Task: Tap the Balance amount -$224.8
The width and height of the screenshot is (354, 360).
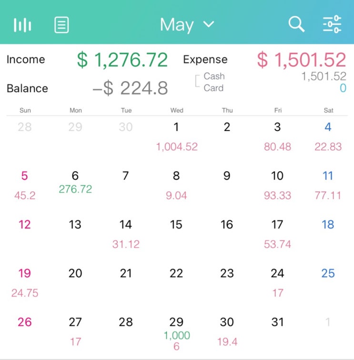Action: 131,88
